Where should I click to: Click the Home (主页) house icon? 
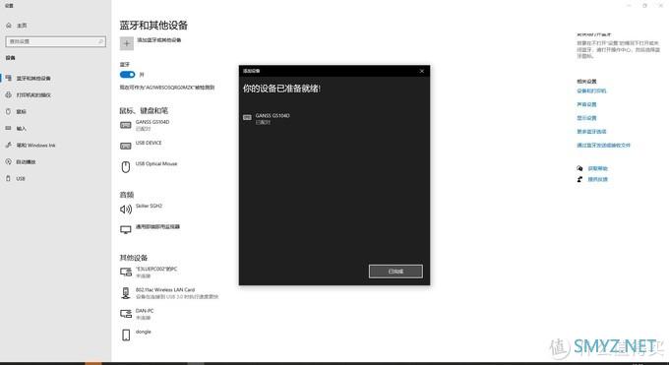pos(9,26)
